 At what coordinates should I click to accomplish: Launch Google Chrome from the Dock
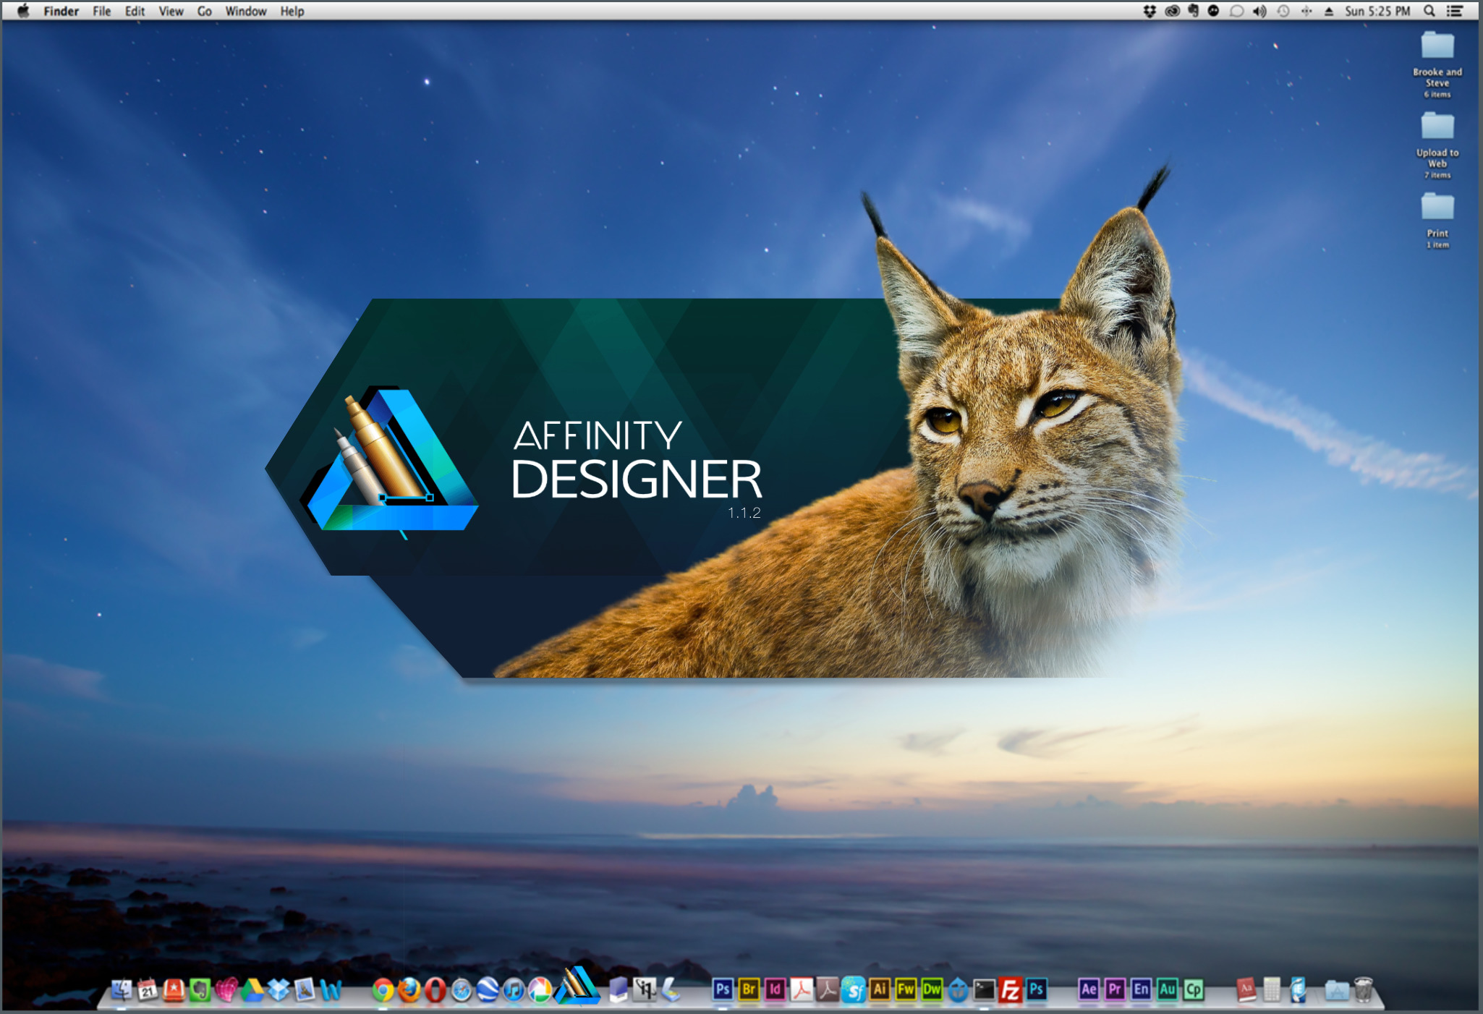pos(382,989)
